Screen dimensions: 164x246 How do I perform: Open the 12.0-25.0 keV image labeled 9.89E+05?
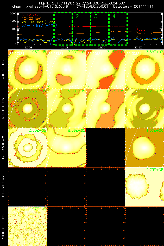pos(66,148)
